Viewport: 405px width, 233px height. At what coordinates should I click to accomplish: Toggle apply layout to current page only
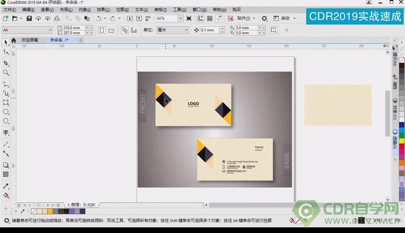(134, 30)
